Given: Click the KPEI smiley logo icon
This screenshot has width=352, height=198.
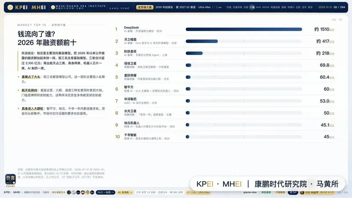Looking at the screenshot, I should (10, 7).
